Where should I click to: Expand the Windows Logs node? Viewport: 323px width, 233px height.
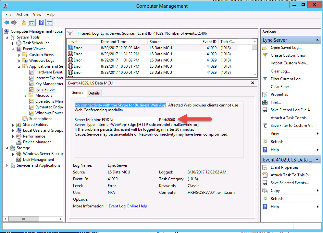(x=19, y=61)
